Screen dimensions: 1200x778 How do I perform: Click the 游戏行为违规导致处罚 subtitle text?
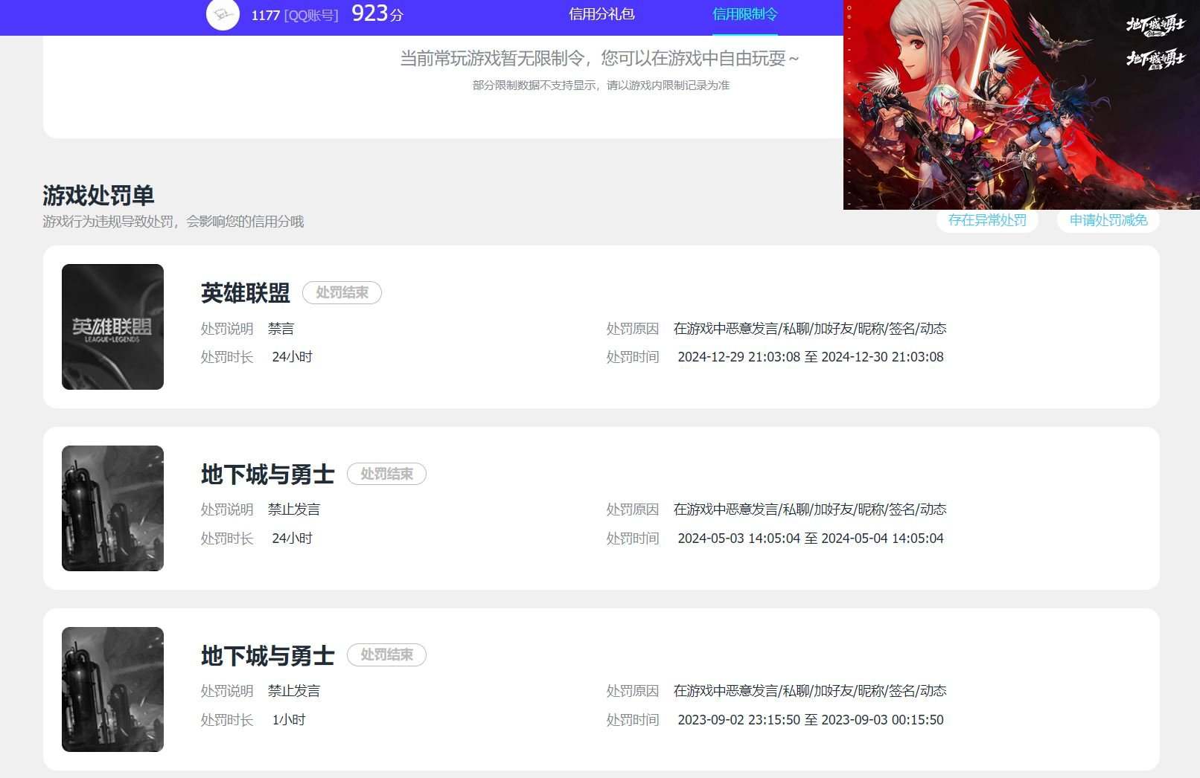pos(173,222)
